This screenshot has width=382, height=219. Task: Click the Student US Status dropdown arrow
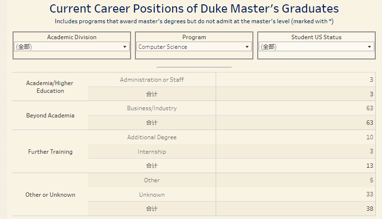pyautogui.click(x=369, y=47)
